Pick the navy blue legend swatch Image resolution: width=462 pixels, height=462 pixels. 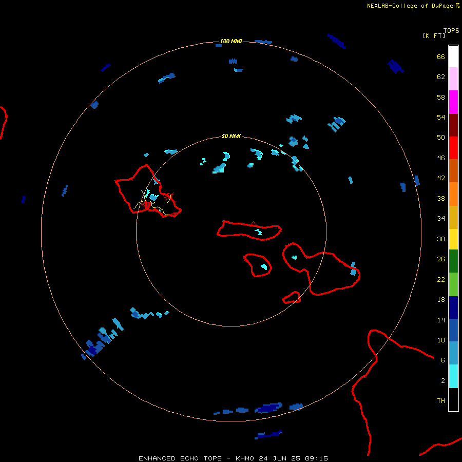pyautogui.click(x=453, y=307)
